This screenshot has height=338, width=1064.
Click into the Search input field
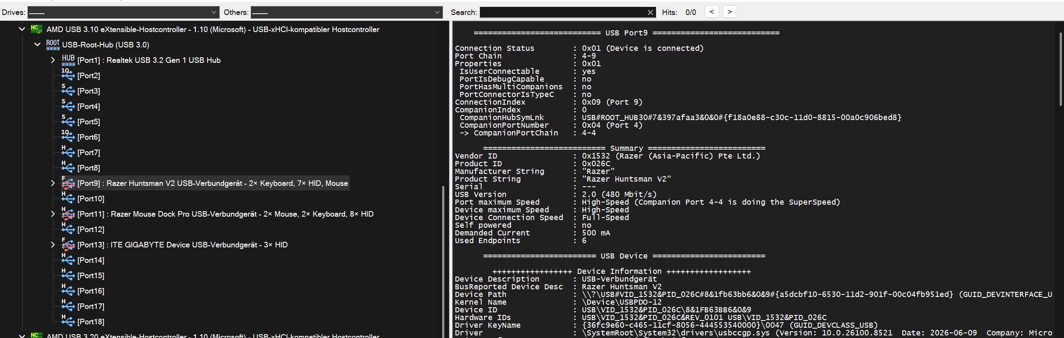563,12
